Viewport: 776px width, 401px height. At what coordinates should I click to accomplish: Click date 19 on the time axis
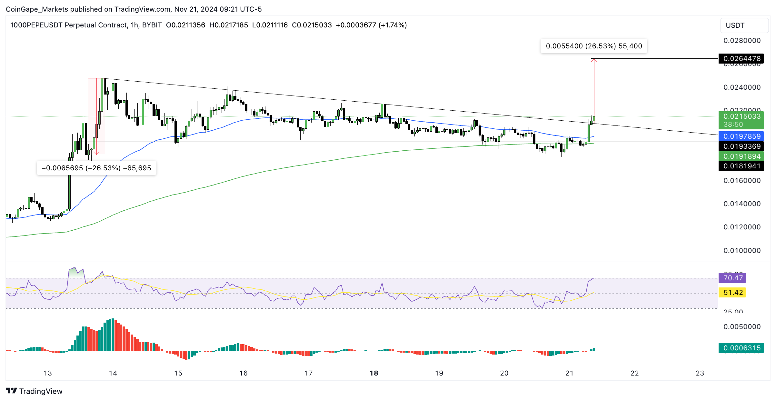[x=439, y=373]
